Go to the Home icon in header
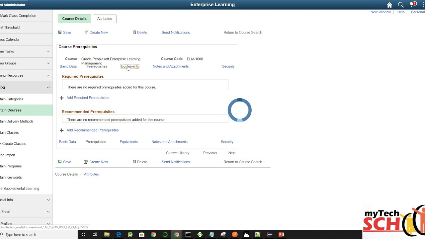 [x=389, y=5]
